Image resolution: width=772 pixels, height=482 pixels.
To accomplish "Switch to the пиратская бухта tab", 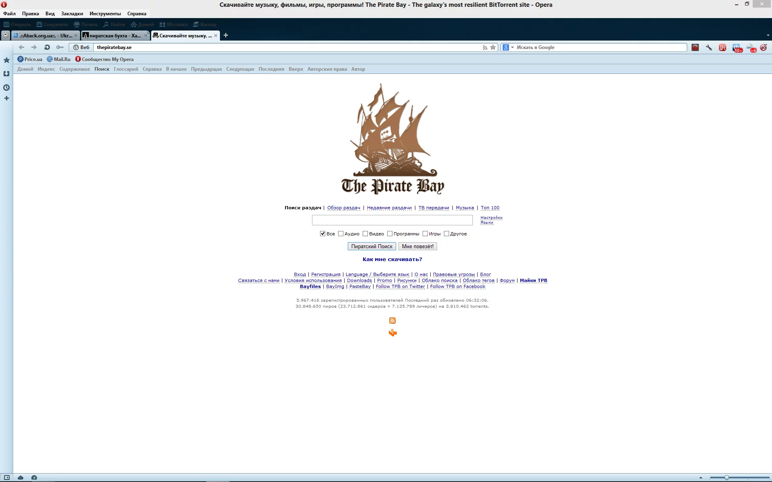I will [x=115, y=35].
